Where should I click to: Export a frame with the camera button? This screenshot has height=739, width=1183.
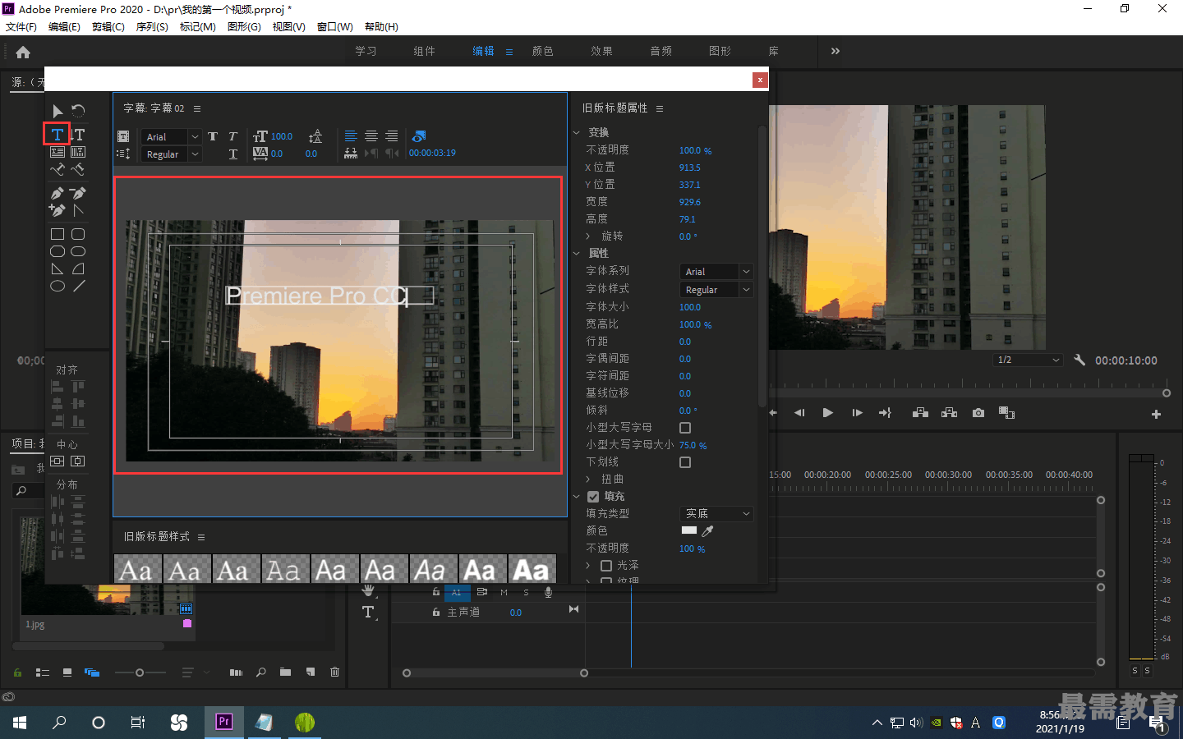pyautogui.click(x=978, y=413)
